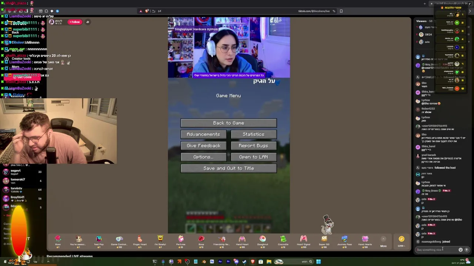Send the Doughnut gift
Viewport: 474px width, 266px height.
[263, 241]
